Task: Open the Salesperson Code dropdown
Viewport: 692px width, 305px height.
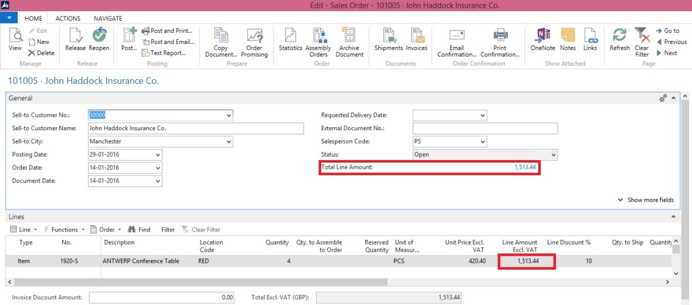Action: [x=482, y=142]
